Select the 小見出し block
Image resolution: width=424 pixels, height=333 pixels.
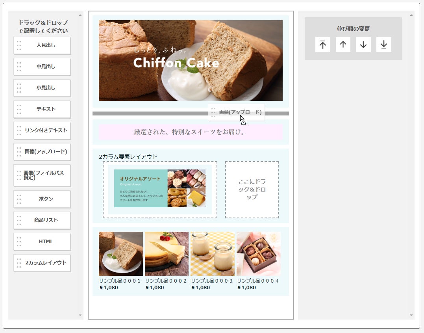tap(42, 88)
